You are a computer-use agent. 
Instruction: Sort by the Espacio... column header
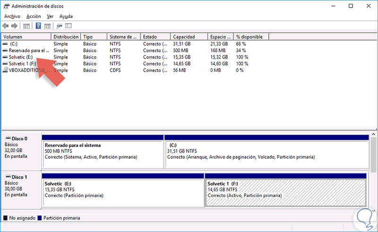221,37
